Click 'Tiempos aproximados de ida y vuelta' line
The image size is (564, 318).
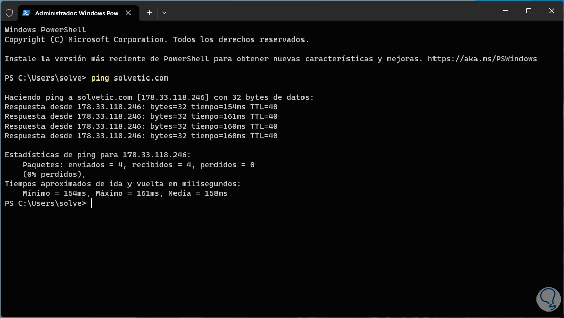[x=122, y=184]
